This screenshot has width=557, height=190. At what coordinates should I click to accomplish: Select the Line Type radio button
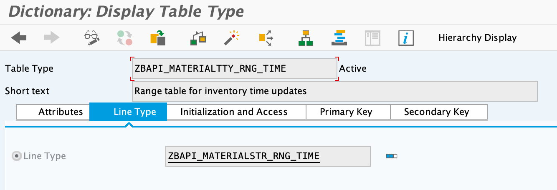(x=17, y=156)
